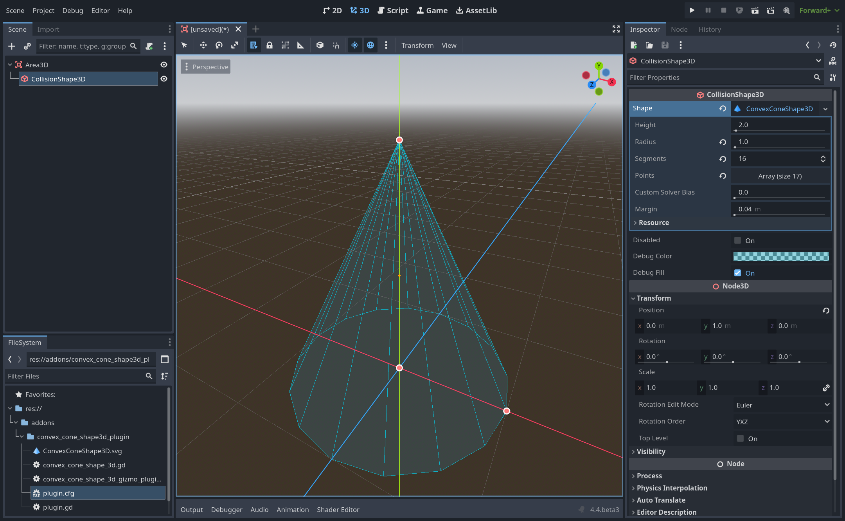Hide the CollisionShape3D node with eye icon
Screen dimensions: 845x521
pos(164,79)
